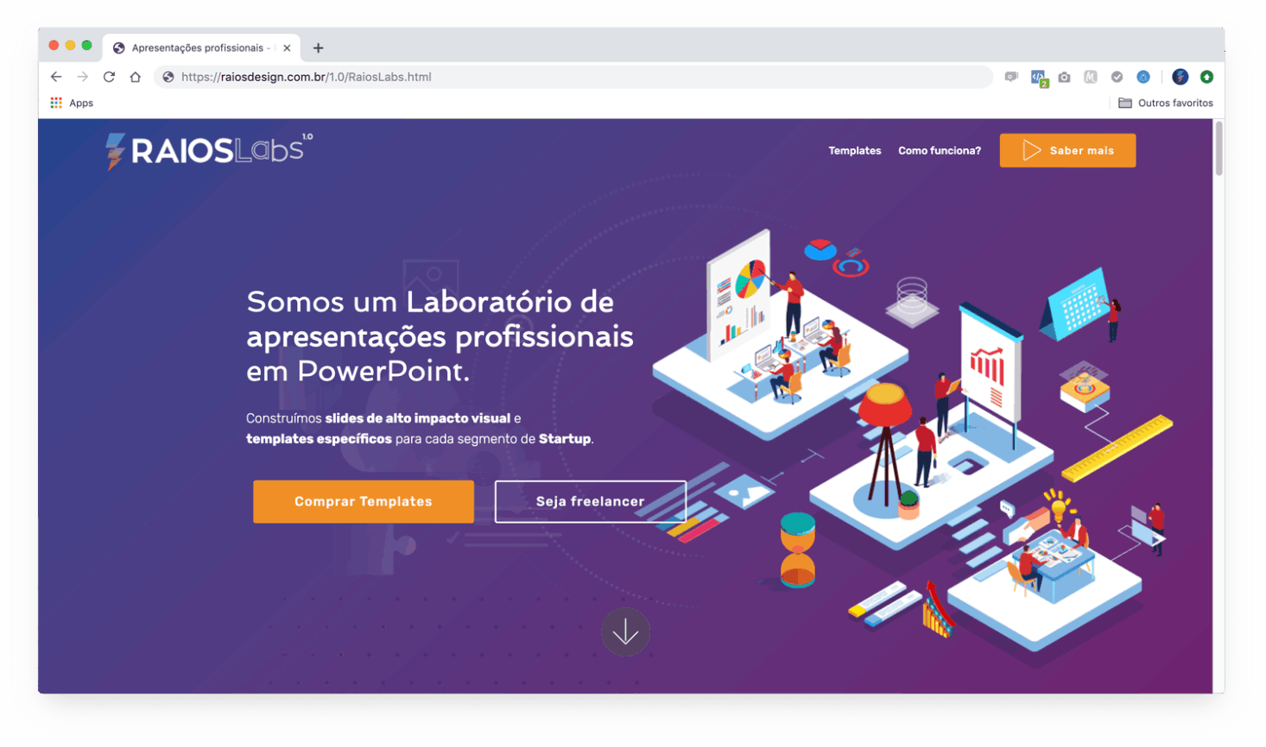1266x747 pixels.
Task: Open the code extension with badge 2
Action: [x=1039, y=78]
